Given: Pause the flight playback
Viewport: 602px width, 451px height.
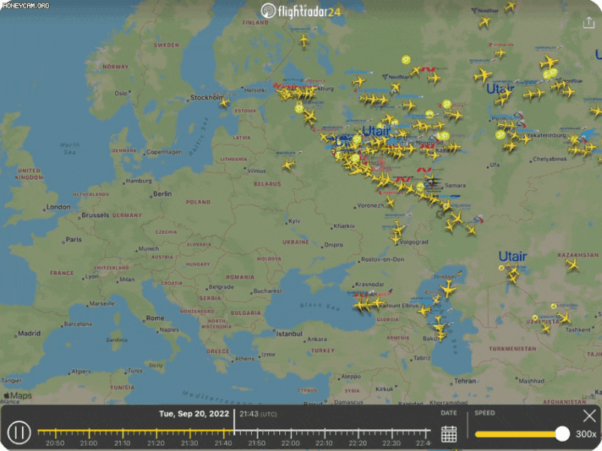Looking at the screenshot, I should tap(19, 431).
